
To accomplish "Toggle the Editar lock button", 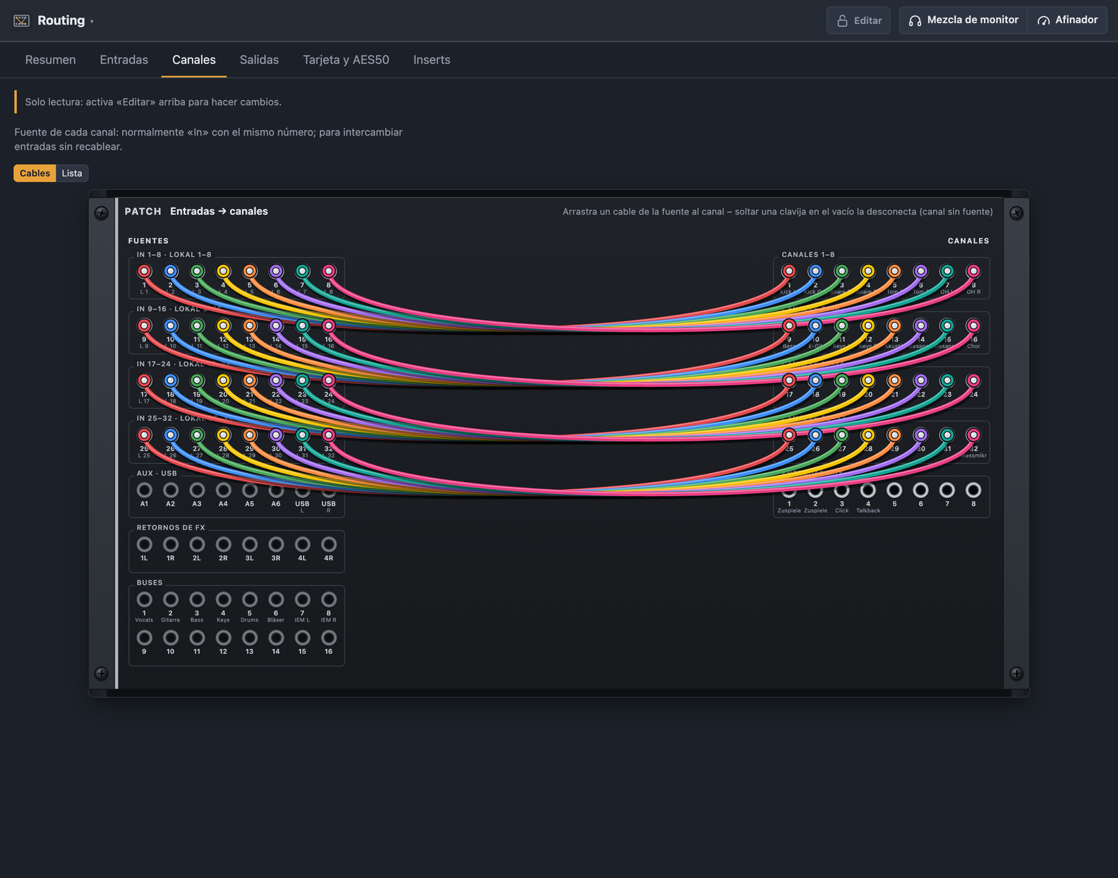I will (x=859, y=20).
